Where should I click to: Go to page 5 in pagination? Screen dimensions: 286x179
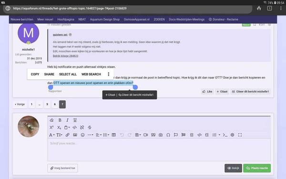47,104
